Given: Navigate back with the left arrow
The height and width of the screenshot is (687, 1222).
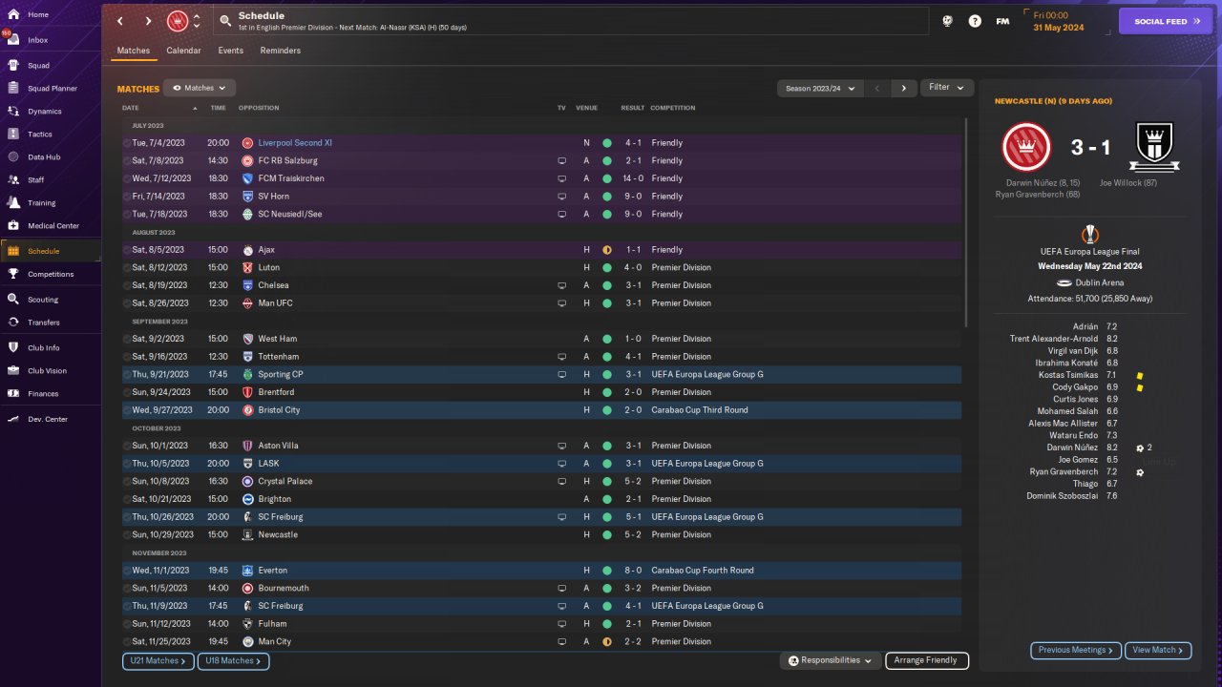Looking at the screenshot, I should coord(120,20).
